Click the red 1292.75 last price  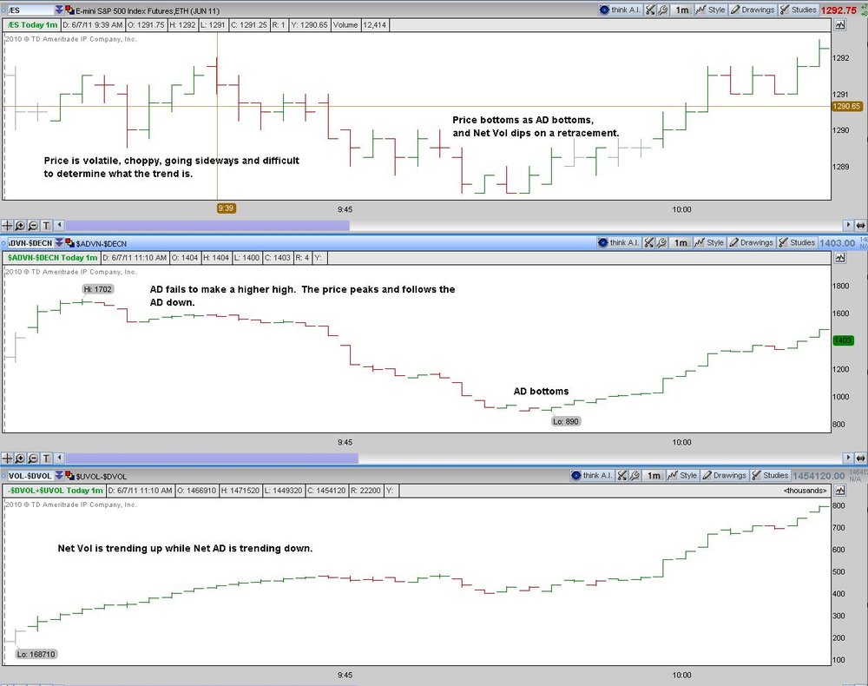click(839, 10)
